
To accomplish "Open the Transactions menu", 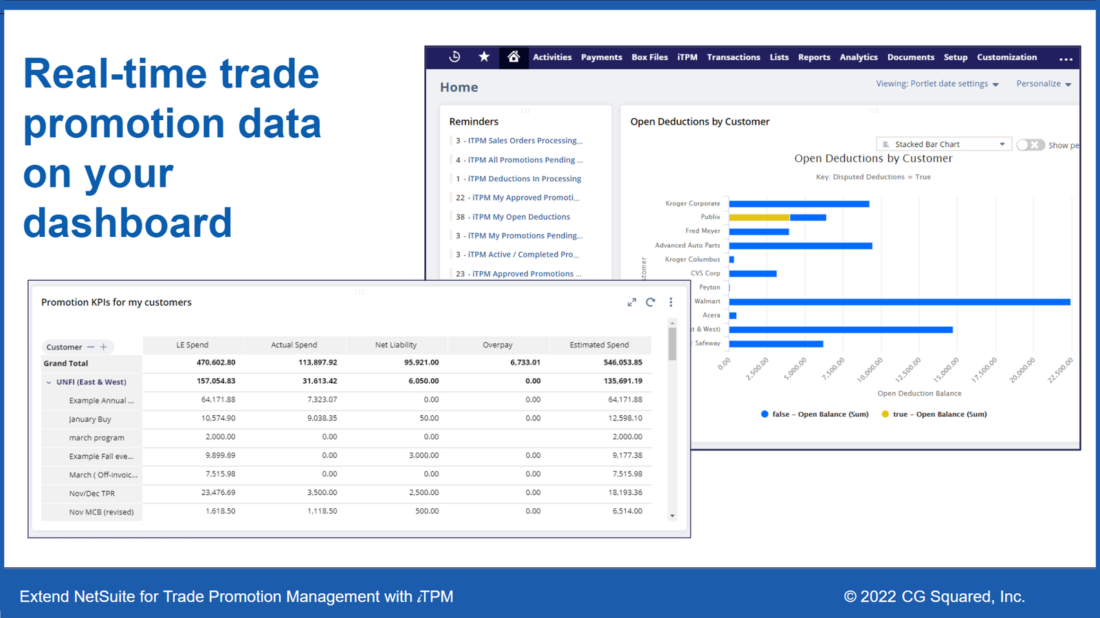I will (x=734, y=57).
